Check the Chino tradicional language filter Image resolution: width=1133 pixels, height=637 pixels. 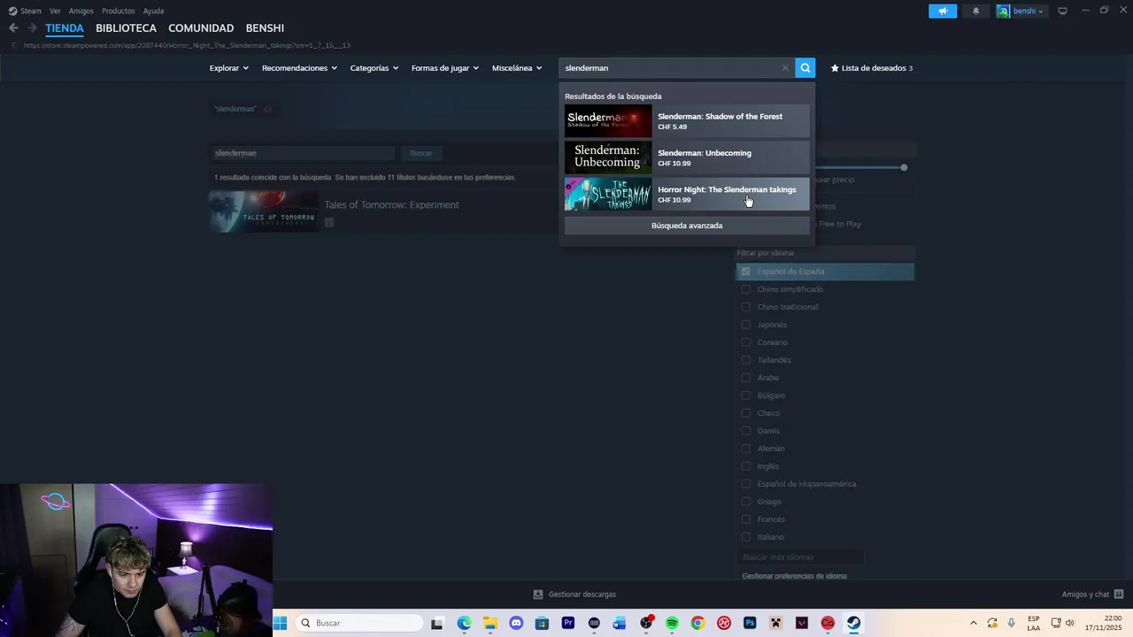coord(745,307)
